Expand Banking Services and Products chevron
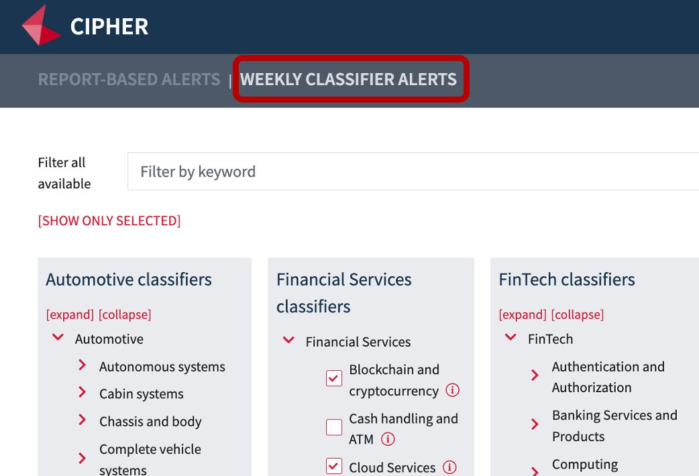699x476 pixels. click(535, 424)
